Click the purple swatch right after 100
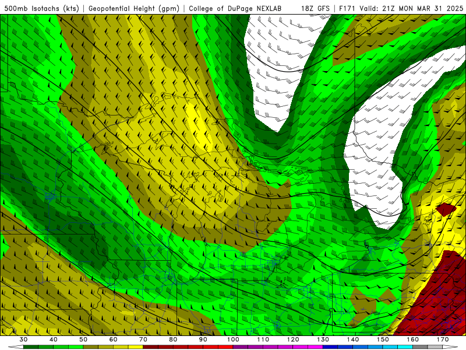 (241, 347)
